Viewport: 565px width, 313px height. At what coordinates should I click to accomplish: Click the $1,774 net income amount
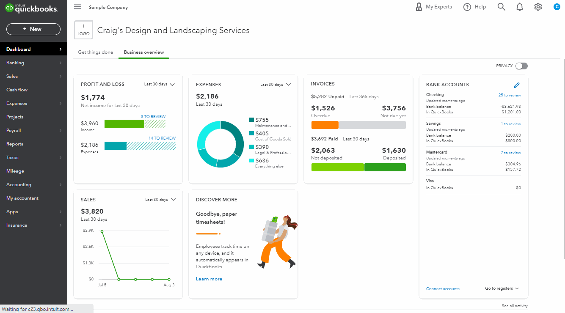coord(93,98)
